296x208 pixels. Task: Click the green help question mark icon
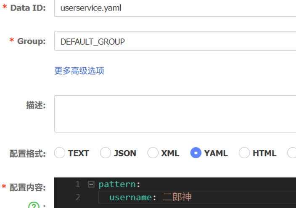(x=34, y=205)
